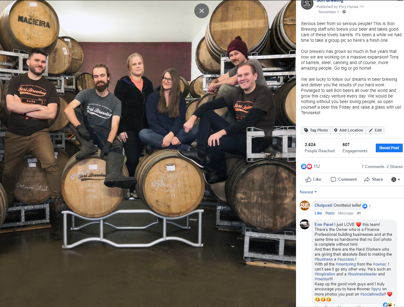Click the Boost Post button
The image size is (404, 307).
389,148
